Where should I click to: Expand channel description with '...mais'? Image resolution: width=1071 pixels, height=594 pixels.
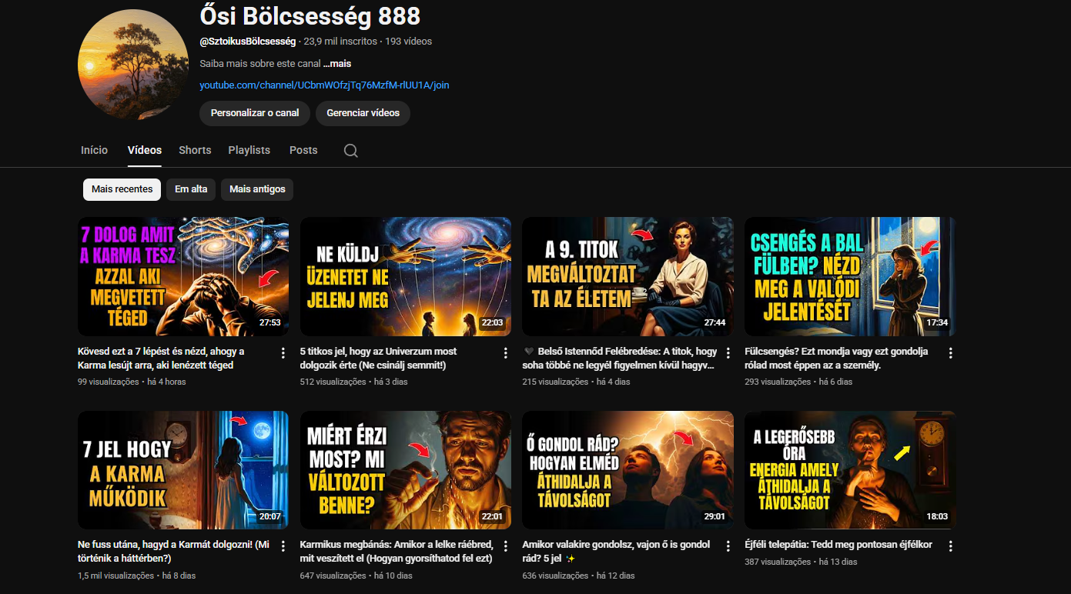(x=337, y=63)
